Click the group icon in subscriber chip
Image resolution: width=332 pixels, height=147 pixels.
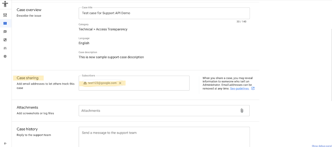point(85,83)
